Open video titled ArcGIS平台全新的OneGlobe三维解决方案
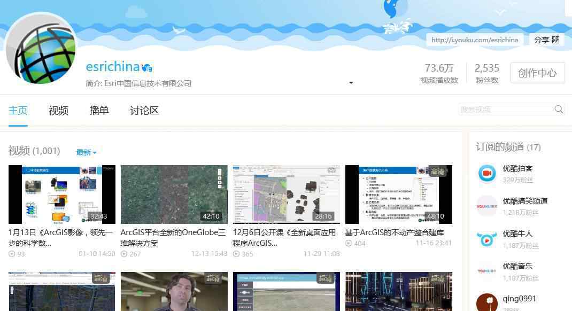Screen dimensions: 572x311 point(173,237)
